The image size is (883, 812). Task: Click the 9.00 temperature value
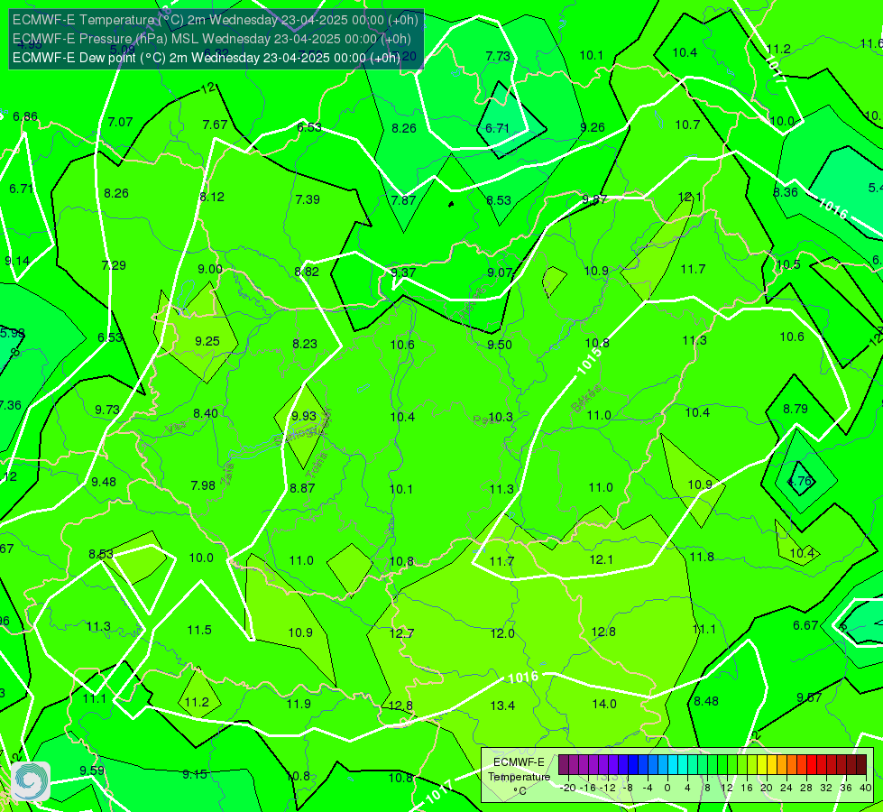(210, 269)
